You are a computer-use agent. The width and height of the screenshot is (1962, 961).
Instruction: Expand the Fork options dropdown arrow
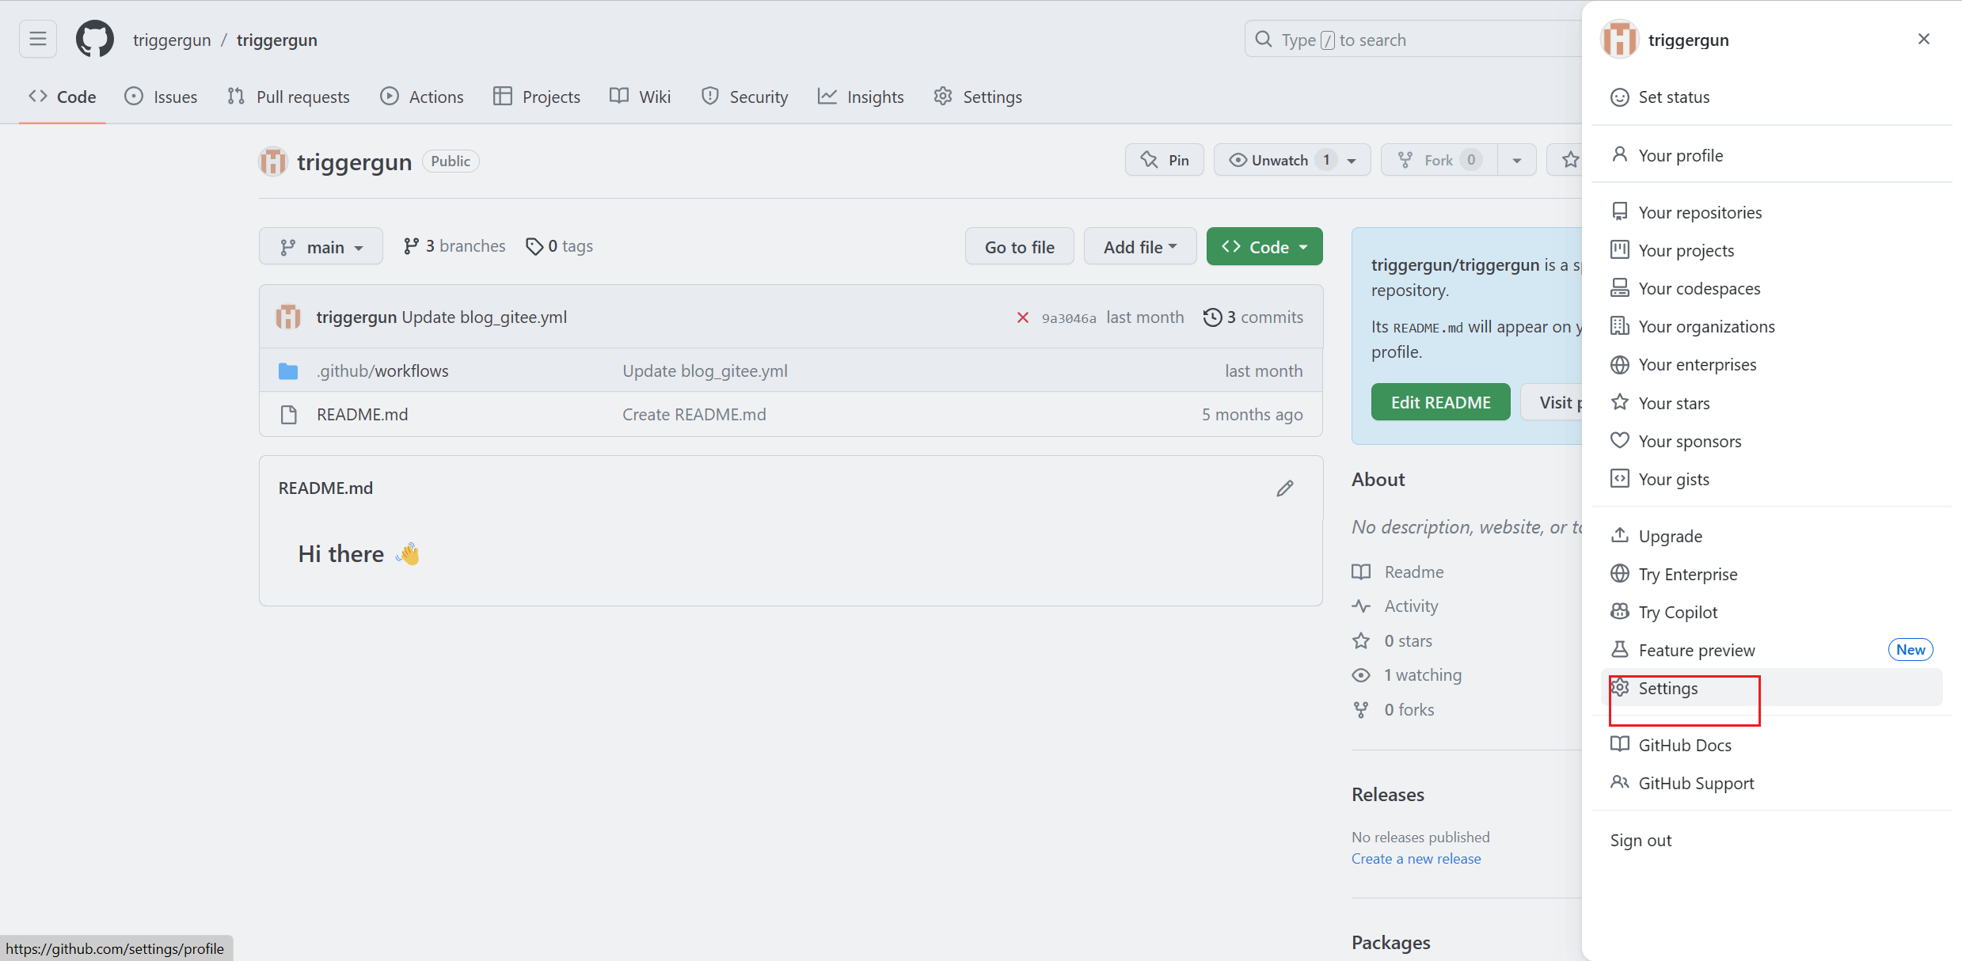(1516, 160)
